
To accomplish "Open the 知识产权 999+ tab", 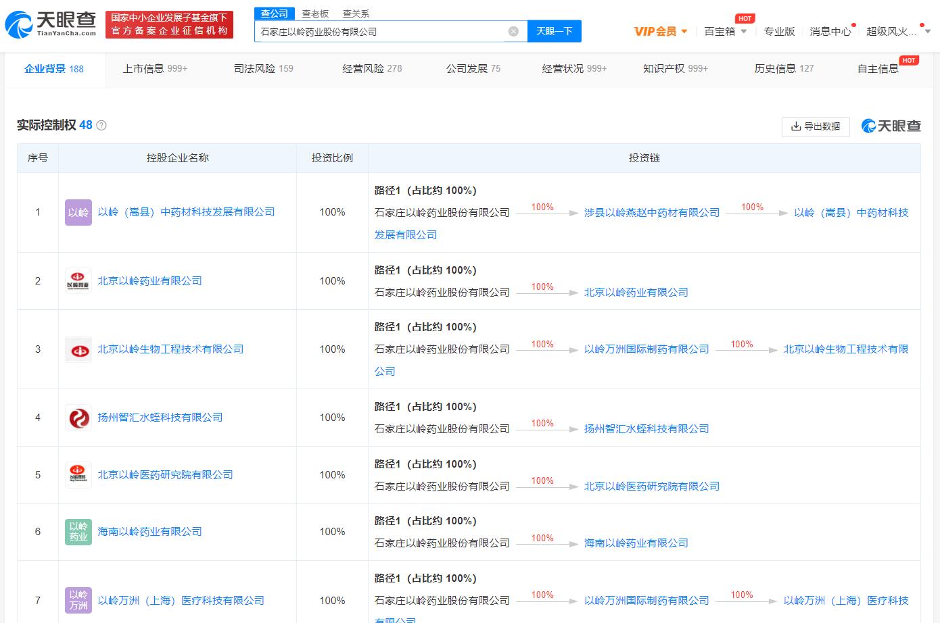I will pos(675,69).
